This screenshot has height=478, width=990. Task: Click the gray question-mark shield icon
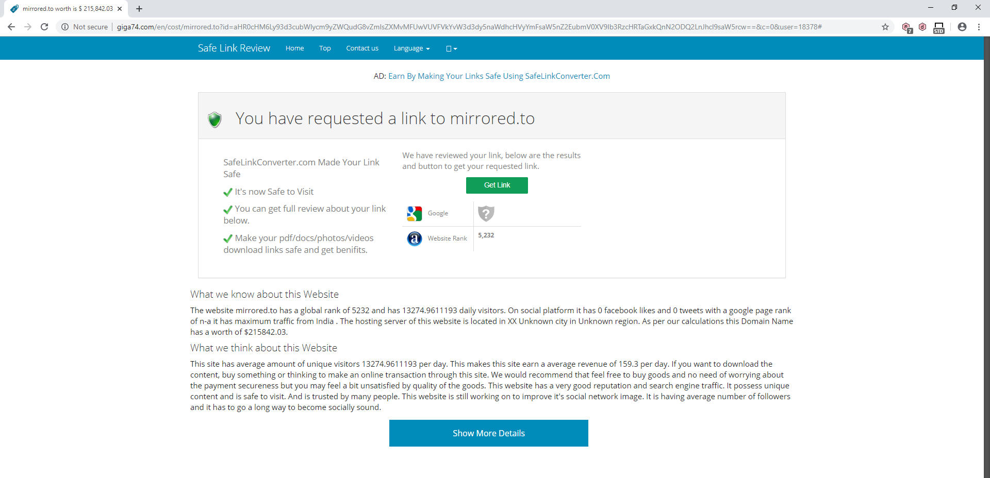point(486,213)
